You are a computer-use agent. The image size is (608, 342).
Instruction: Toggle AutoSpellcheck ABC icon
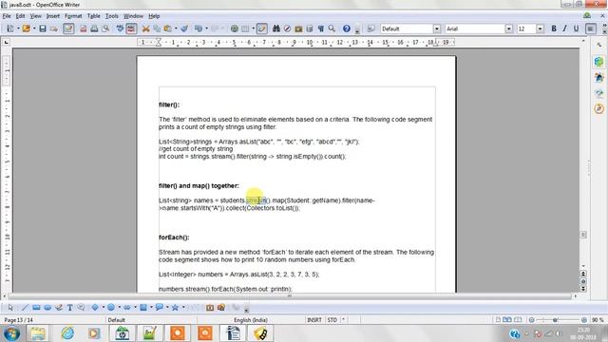coord(131,28)
